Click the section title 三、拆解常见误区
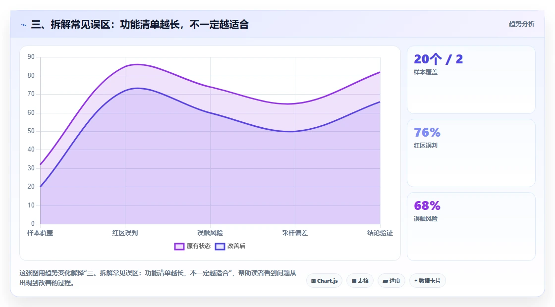Viewport: 555px width, 307px height. point(140,24)
